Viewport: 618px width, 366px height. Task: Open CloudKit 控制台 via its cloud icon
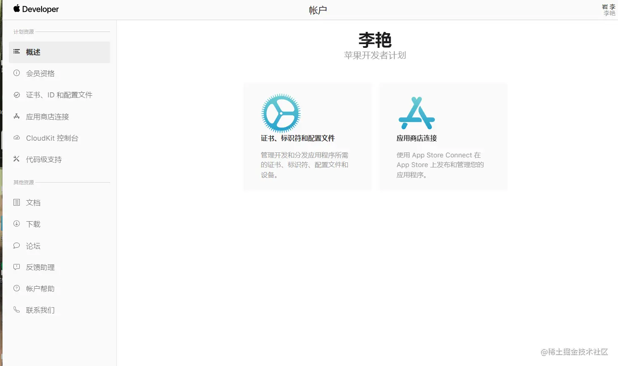tap(16, 138)
